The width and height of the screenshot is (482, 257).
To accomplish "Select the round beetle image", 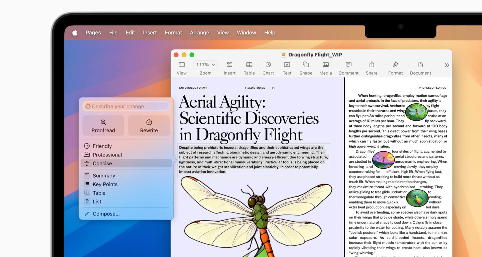I will tap(417, 198).
